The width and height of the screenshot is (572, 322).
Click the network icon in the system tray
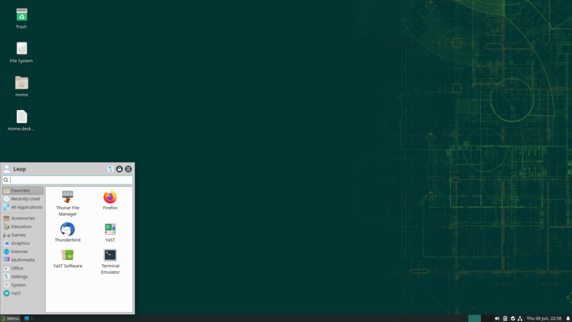pyautogui.click(x=519, y=318)
